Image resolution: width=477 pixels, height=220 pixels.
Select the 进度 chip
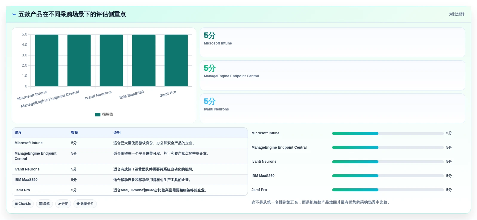point(63,204)
